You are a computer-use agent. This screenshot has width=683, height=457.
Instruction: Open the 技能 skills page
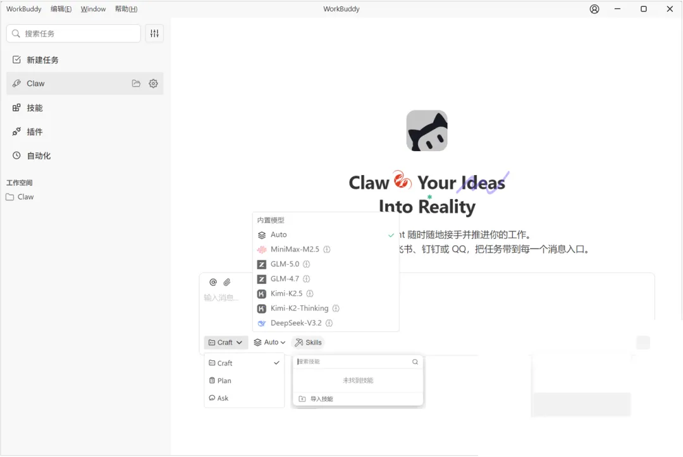click(x=85, y=108)
